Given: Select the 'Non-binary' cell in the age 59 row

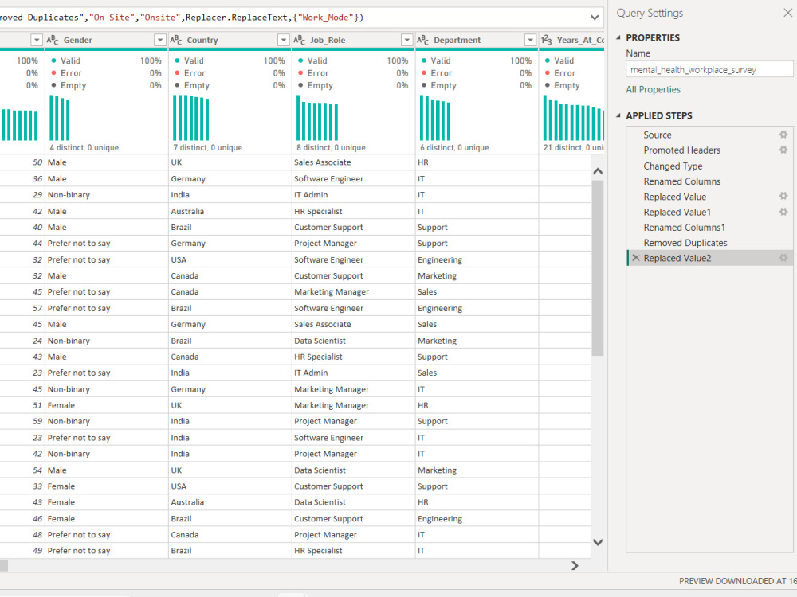Looking at the screenshot, I should click(x=107, y=421).
